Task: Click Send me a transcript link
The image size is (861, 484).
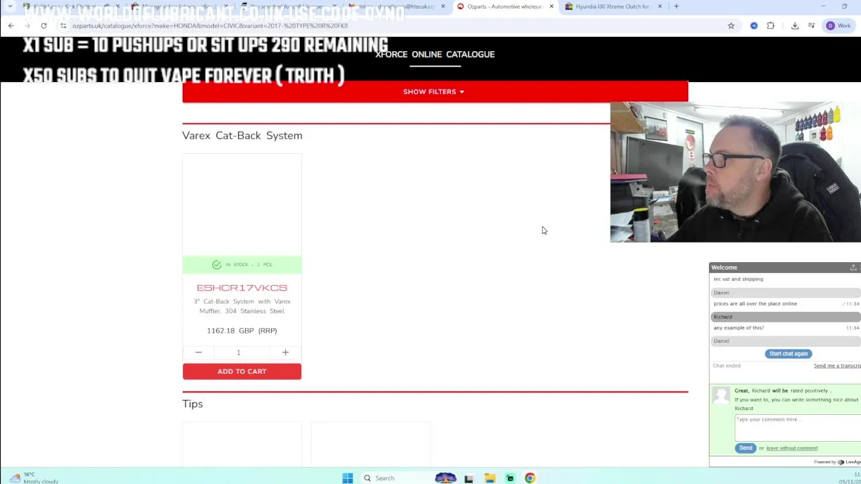Action: pyautogui.click(x=837, y=366)
